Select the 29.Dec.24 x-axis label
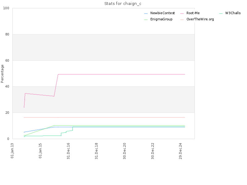This screenshot has height=185, width=247. (181, 151)
